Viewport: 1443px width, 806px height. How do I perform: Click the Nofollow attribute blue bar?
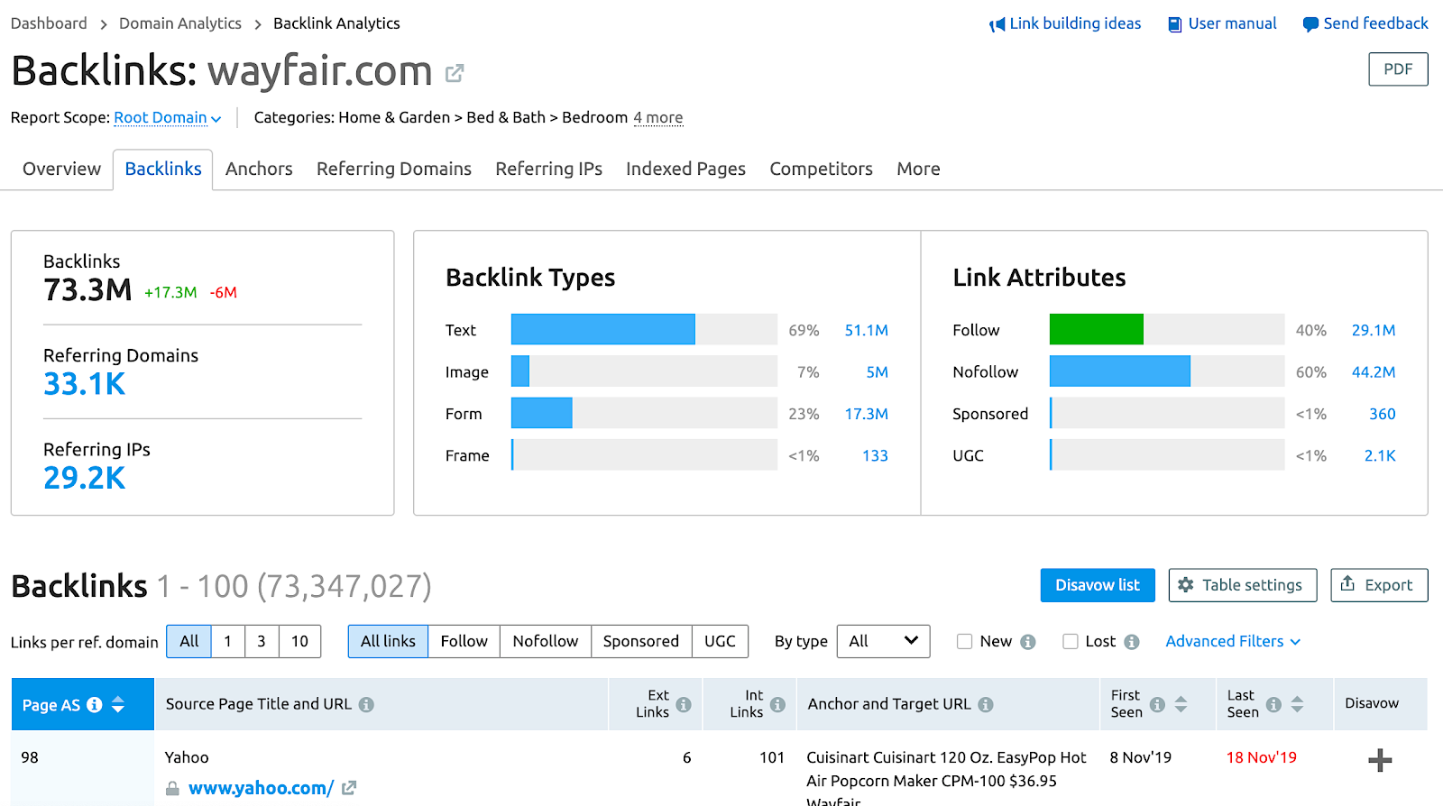[1120, 371]
